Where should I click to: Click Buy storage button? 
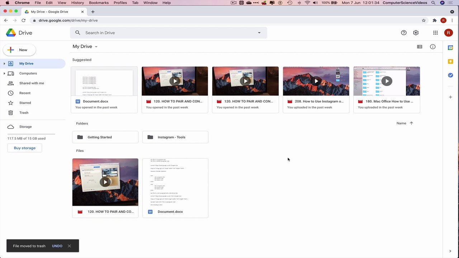pyautogui.click(x=25, y=148)
